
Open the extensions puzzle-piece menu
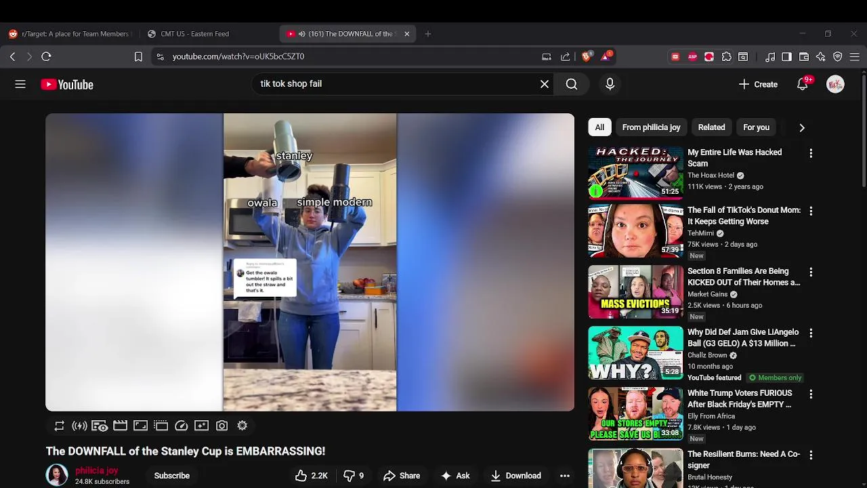coord(727,57)
